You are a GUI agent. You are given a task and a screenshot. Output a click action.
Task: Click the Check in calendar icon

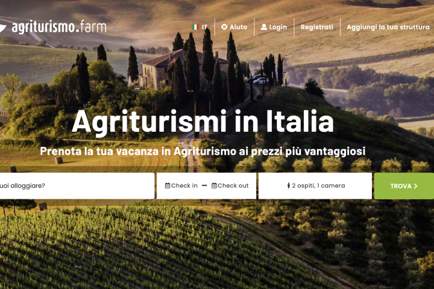point(168,185)
